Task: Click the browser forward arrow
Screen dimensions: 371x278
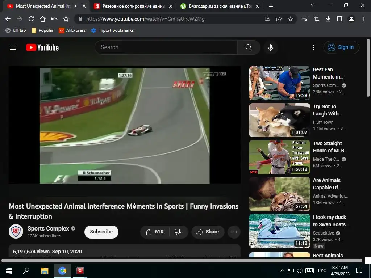Action: (20, 19)
